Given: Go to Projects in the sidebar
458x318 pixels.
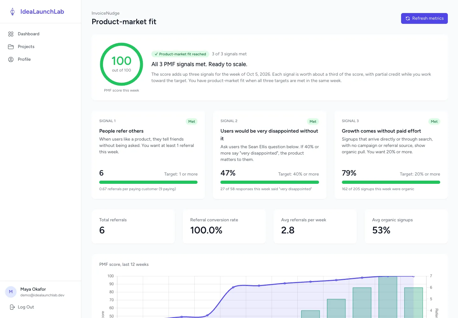Looking at the screenshot, I should (41, 47).
